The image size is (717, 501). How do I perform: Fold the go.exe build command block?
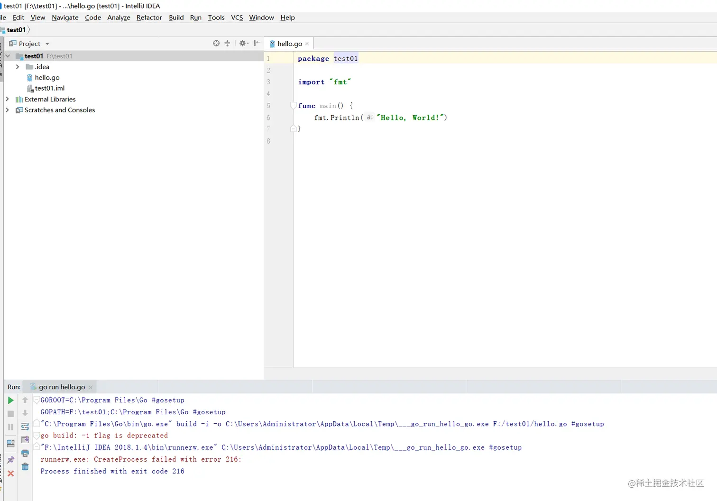(x=37, y=423)
